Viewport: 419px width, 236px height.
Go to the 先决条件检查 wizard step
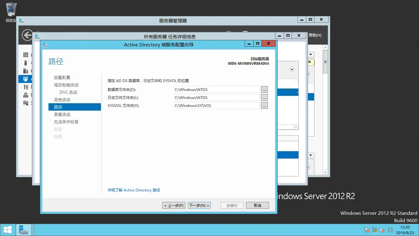(x=66, y=122)
